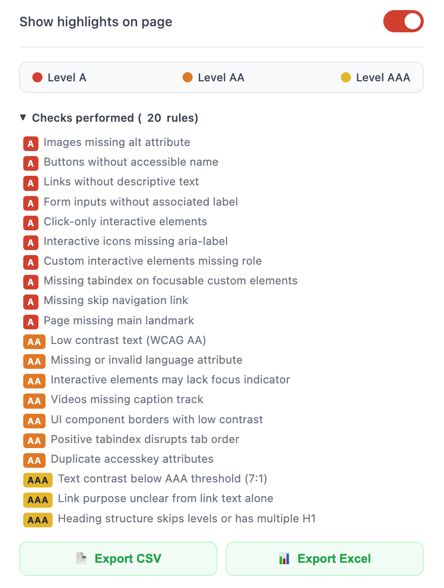Select the yellow Level AAA legend dot
444x588 pixels.
pyautogui.click(x=346, y=77)
